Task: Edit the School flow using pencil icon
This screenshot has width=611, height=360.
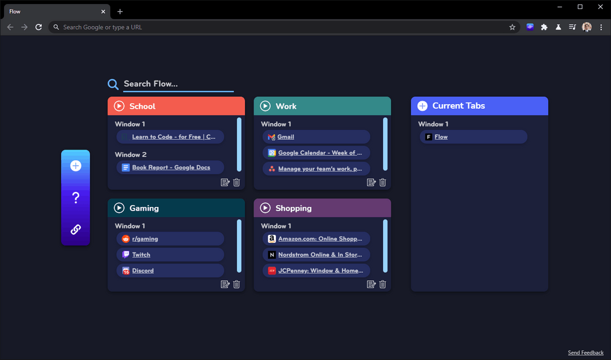Action: [x=225, y=182]
